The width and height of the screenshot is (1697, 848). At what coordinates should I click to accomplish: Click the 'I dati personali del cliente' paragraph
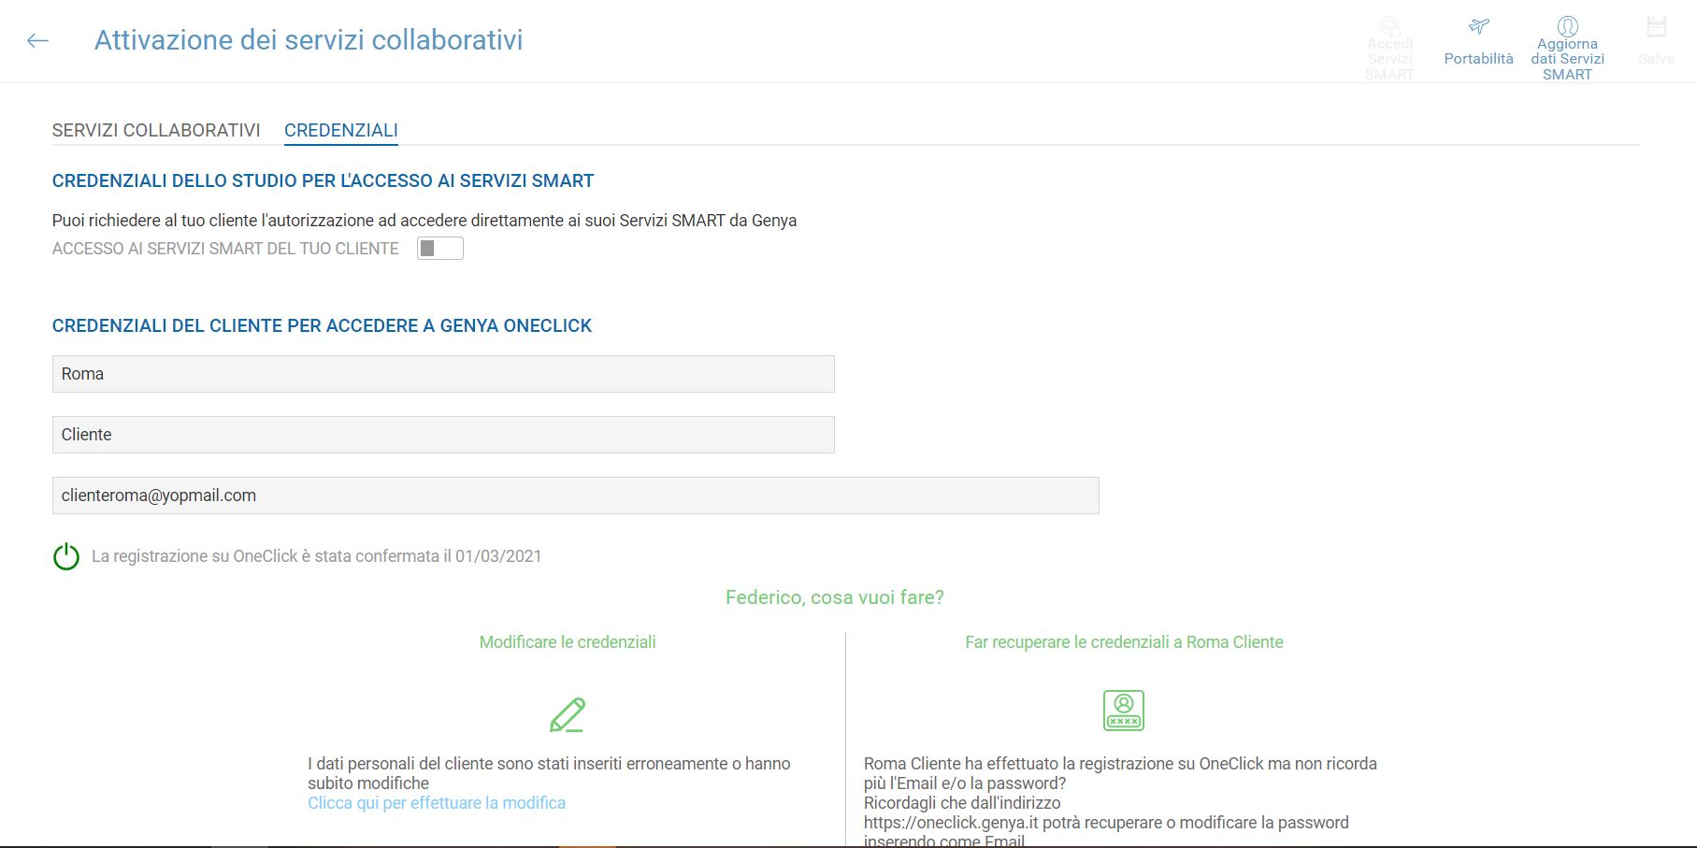coord(549,773)
